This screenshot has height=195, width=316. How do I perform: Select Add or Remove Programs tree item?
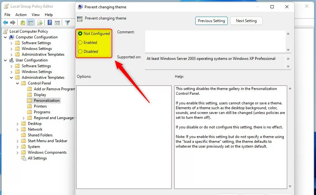click(x=54, y=89)
